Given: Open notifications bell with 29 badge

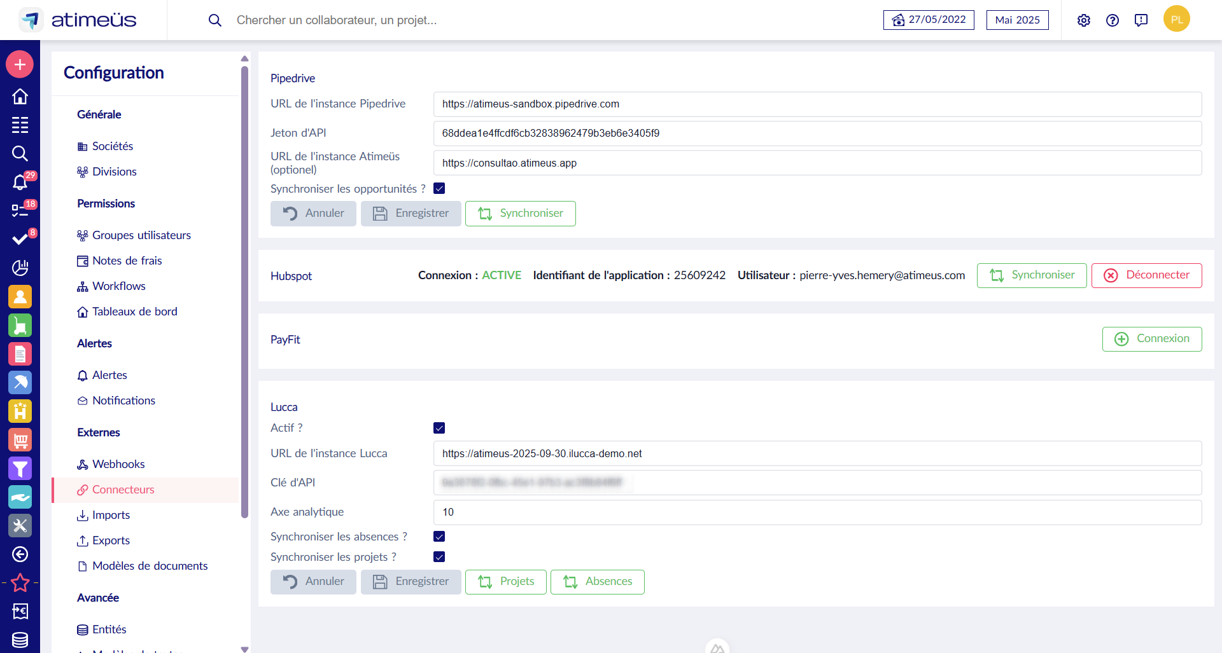Looking at the screenshot, I should tap(20, 182).
